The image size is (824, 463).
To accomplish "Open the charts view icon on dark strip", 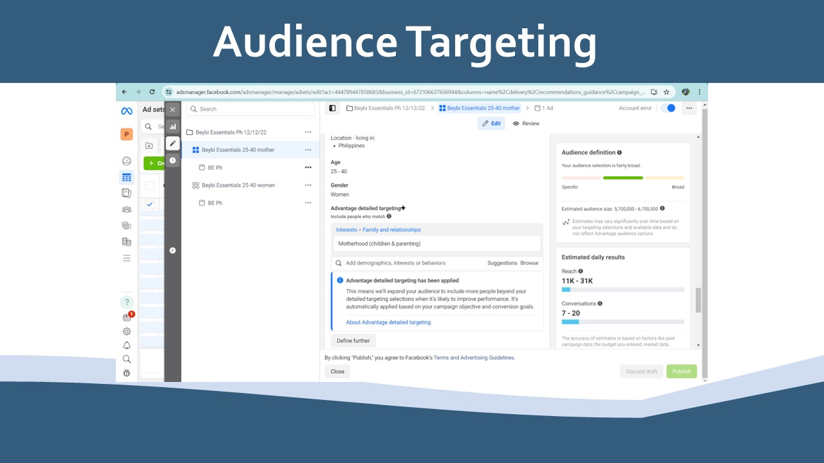I will click(x=173, y=127).
